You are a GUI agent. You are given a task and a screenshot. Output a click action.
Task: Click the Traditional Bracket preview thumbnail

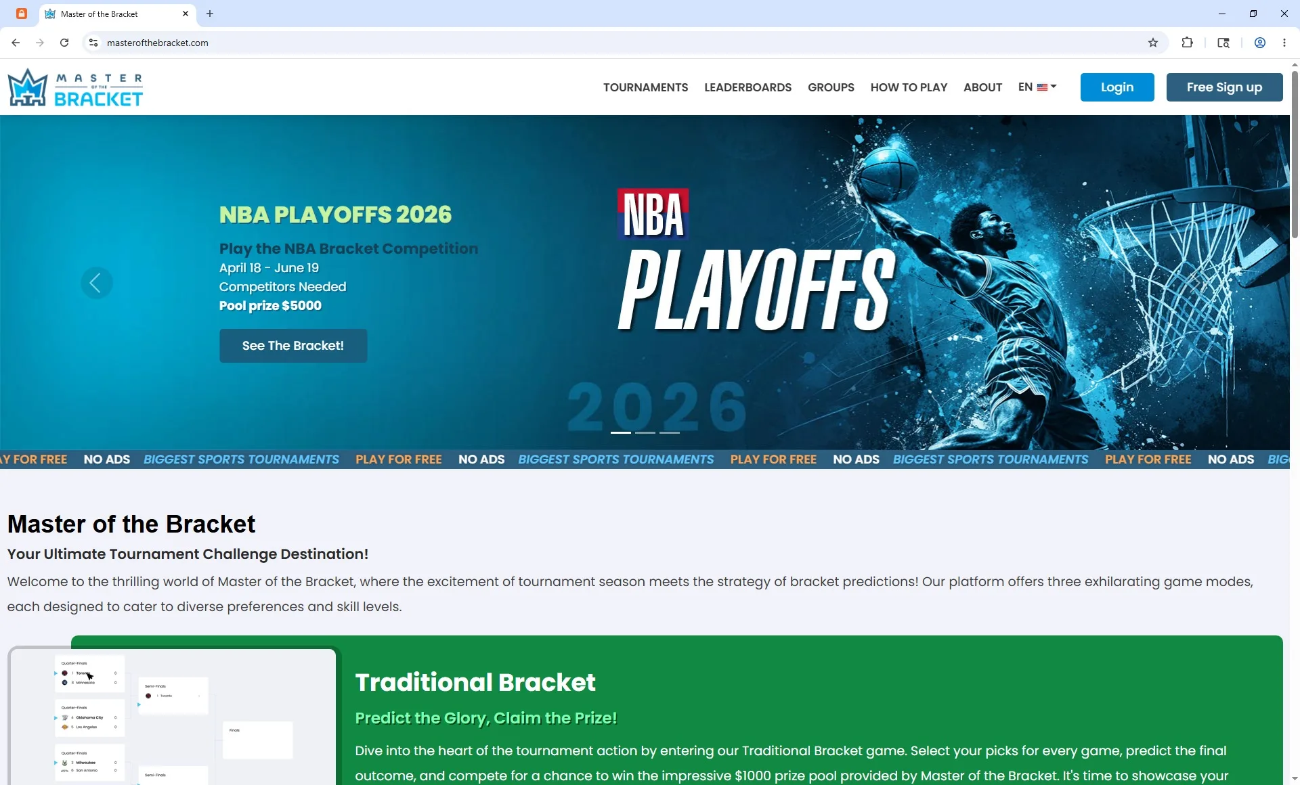click(x=173, y=716)
